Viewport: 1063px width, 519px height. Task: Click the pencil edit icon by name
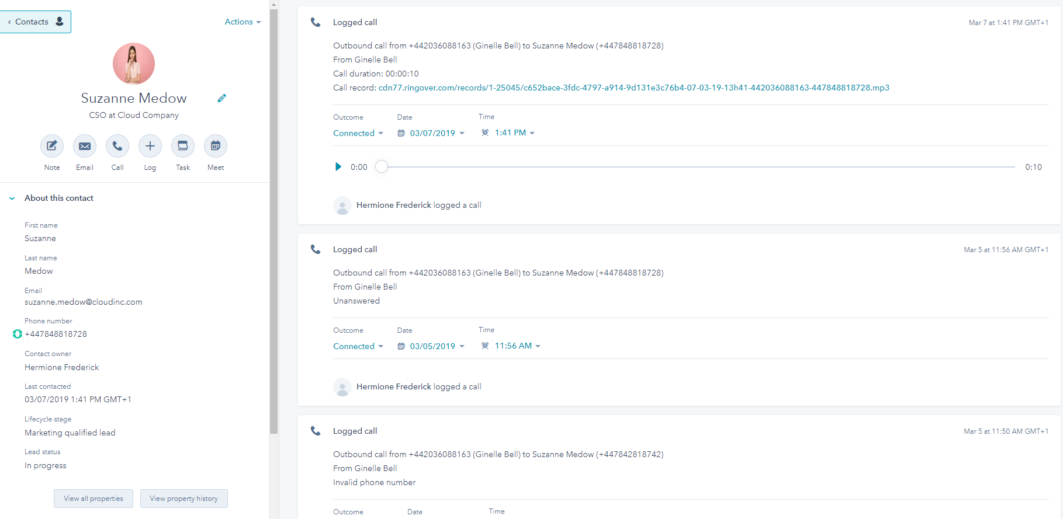221,98
